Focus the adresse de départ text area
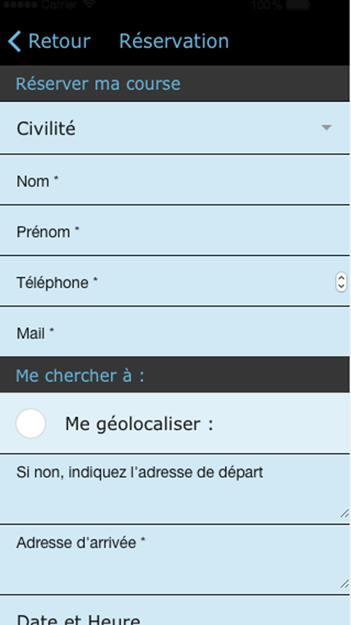The width and height of the screenshot is (351, 625). coord(175,489)
